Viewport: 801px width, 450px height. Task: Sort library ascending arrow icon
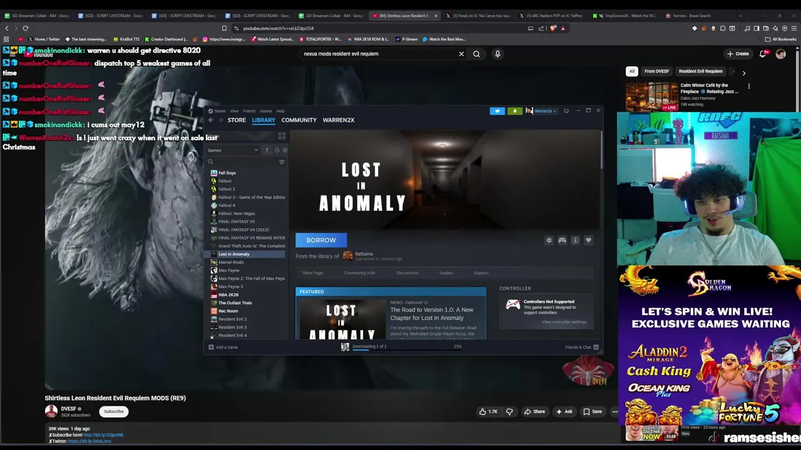(x=267, y=150)
